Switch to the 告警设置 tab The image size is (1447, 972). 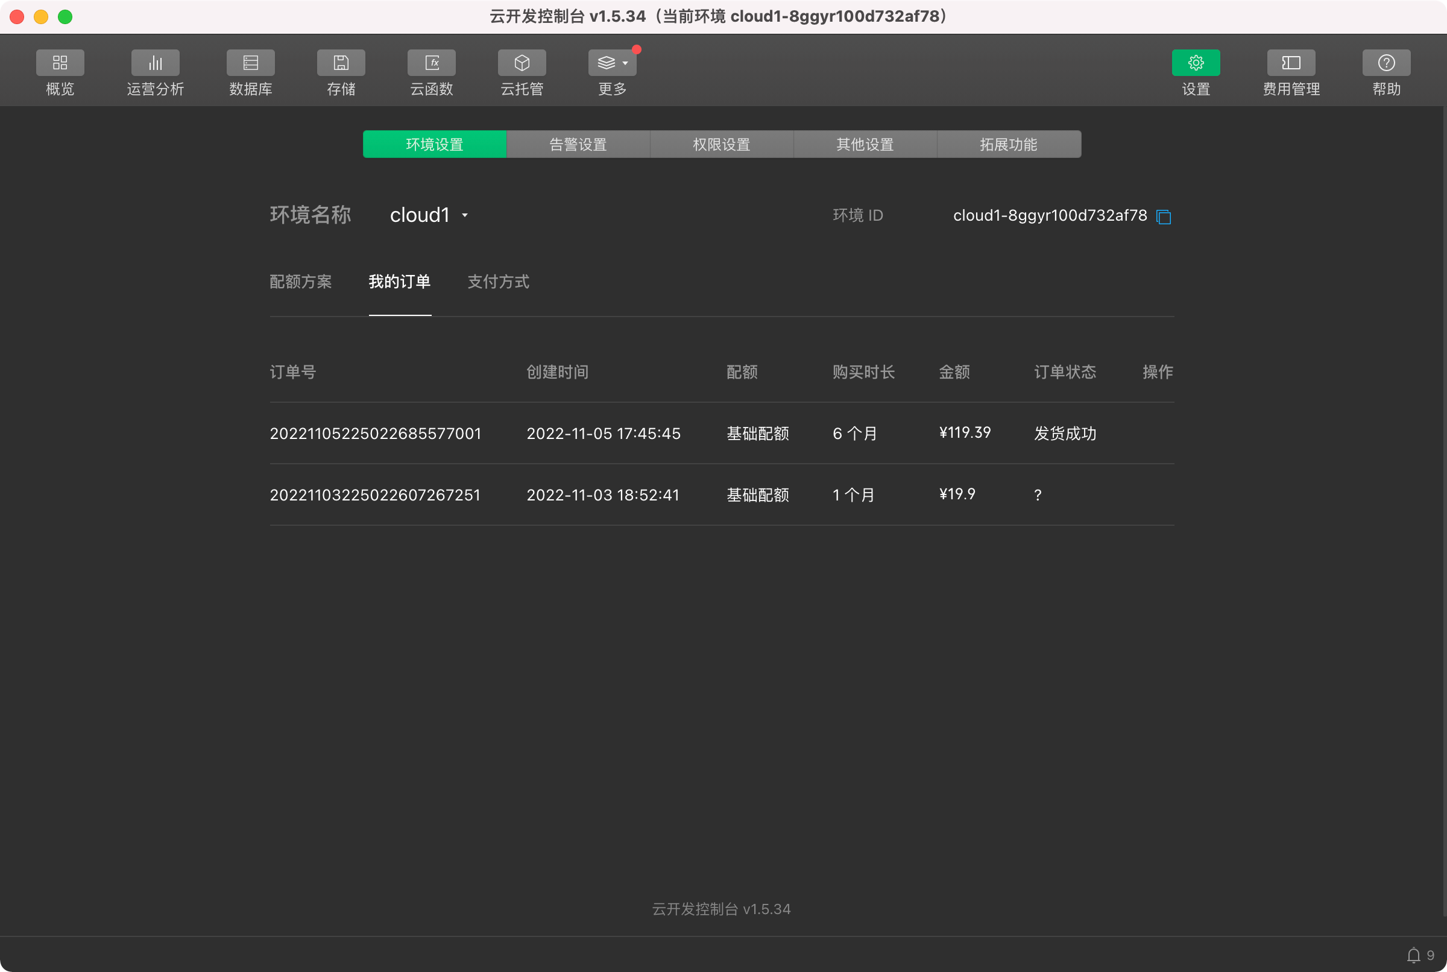point(578,145)
